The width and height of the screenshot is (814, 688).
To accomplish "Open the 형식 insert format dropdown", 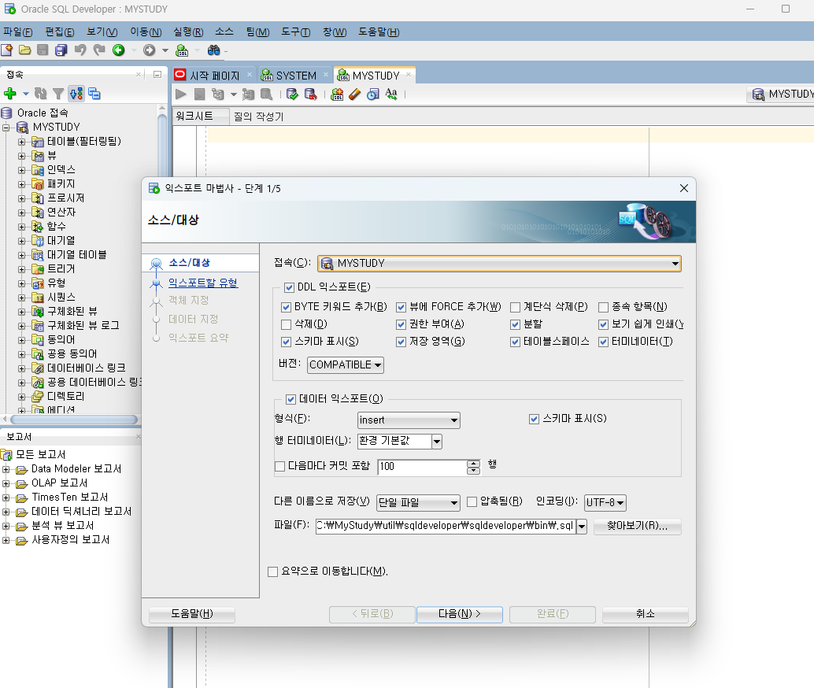I will (x=409, y=420).
